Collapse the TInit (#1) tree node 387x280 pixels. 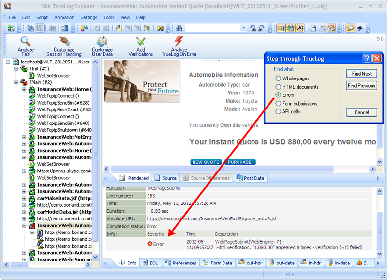tap(17, 69)
